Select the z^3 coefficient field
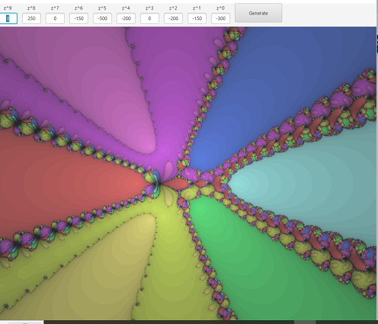Viewport: 378px width, 324px height. pyautogui.click(x=149, y=18)
